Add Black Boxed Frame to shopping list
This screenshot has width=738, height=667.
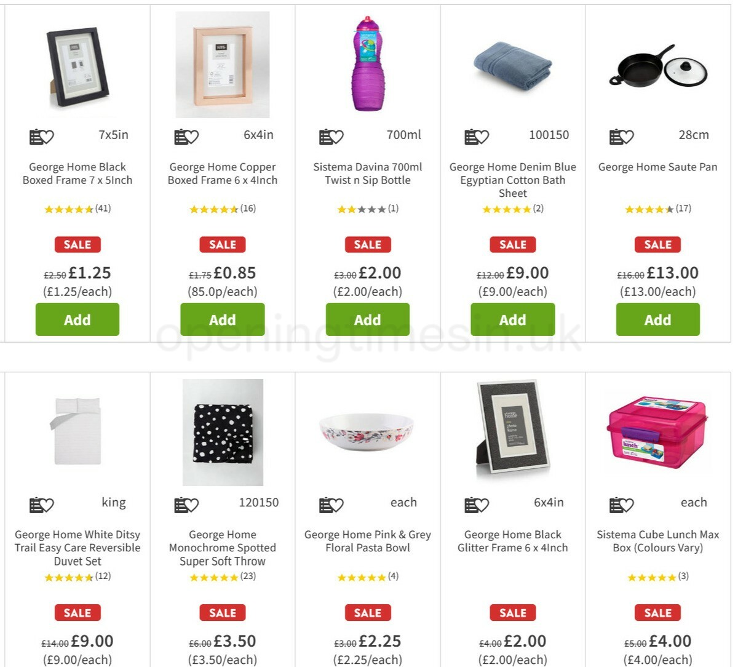coord(34,136)
